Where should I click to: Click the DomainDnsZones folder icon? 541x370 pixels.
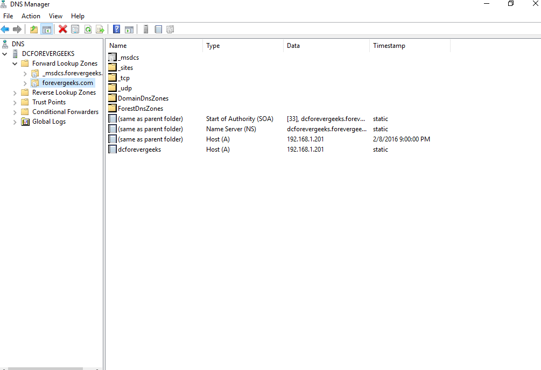[113, 98]
